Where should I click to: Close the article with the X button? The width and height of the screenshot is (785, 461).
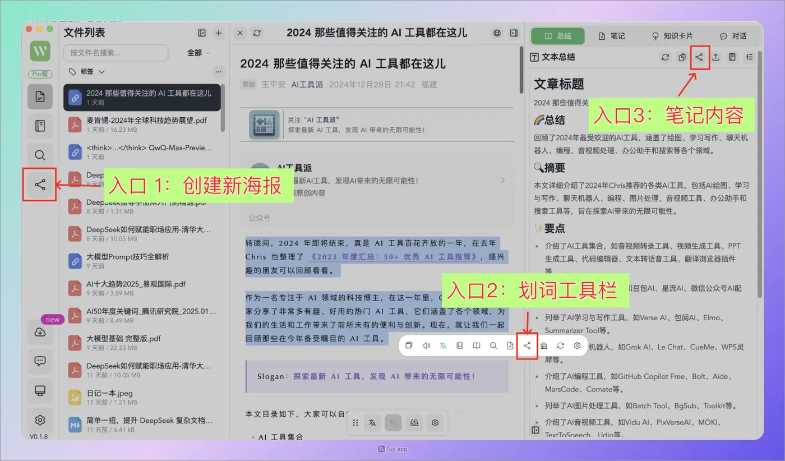point(240,33)
